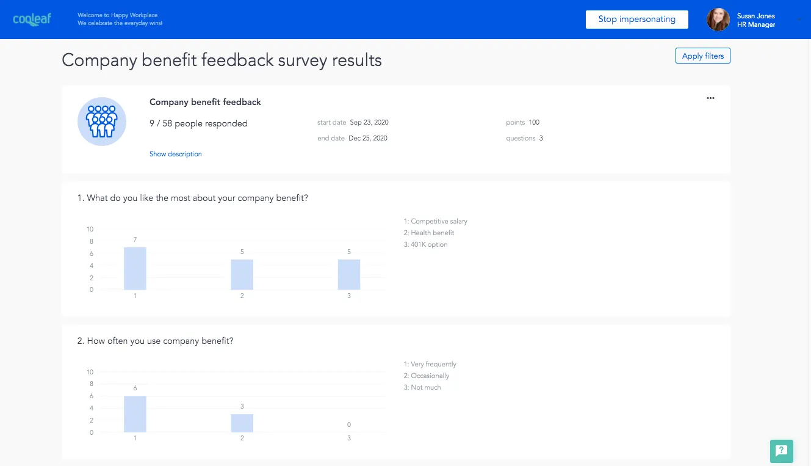Screen dimensions: 811x466
Task: Expand the user account dropdown arrow
Action: [799, 20]
